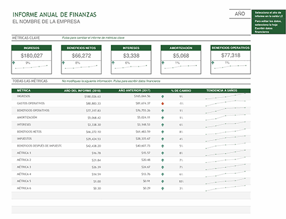286x219 pixels.
Task: Click the TODAS LAS MÉTRICAS section heading
Action: (30, 81)
